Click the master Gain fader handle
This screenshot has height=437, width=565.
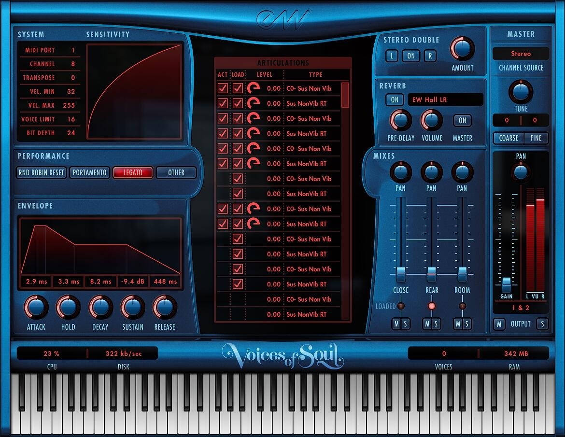[x=506, y=284]
